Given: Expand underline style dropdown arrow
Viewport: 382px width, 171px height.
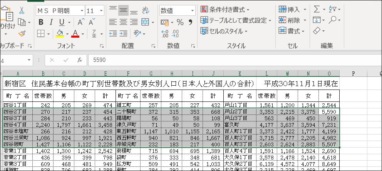Looking at the screenshot, I should click(x=69, y=23).
